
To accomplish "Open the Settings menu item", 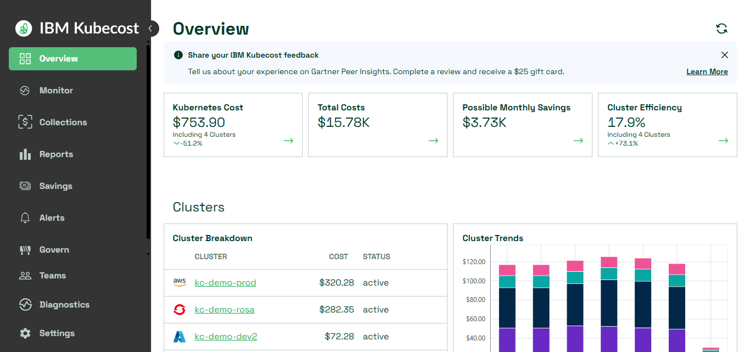I will [x=72, y=333].
